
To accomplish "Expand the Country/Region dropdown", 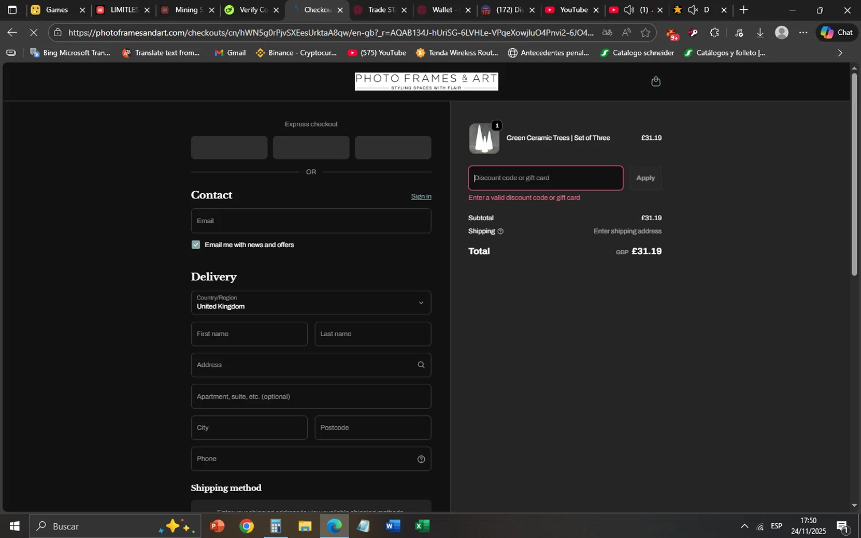I will [311, 303].
